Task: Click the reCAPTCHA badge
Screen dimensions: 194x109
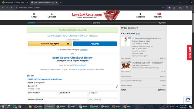Action: tap(188, 100)
